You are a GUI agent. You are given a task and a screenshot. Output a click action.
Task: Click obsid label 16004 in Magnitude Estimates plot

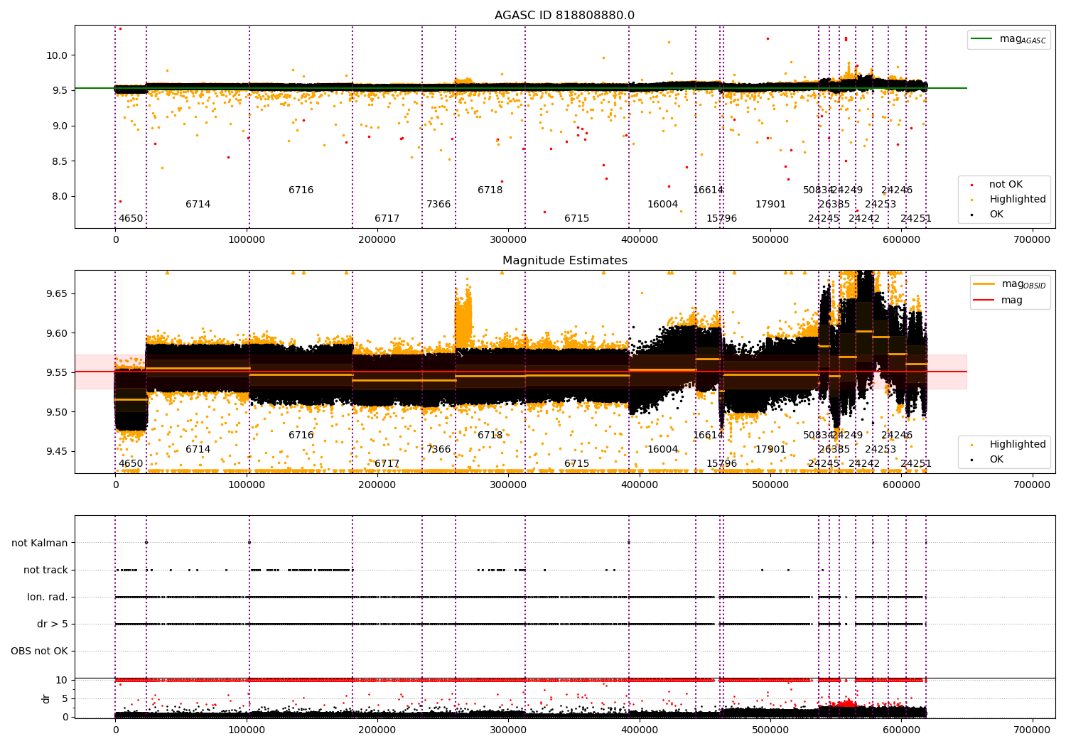tap(662, 450)
